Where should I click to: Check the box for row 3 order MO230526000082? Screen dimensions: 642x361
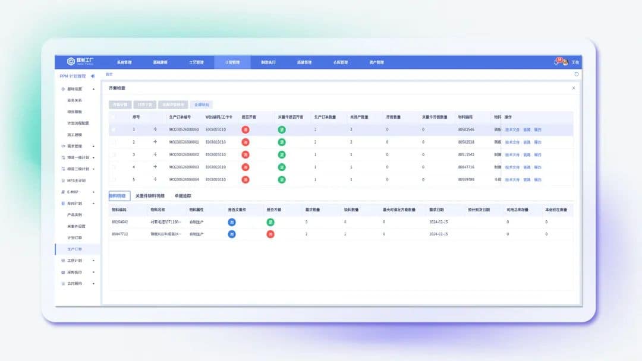coord(114,154)
